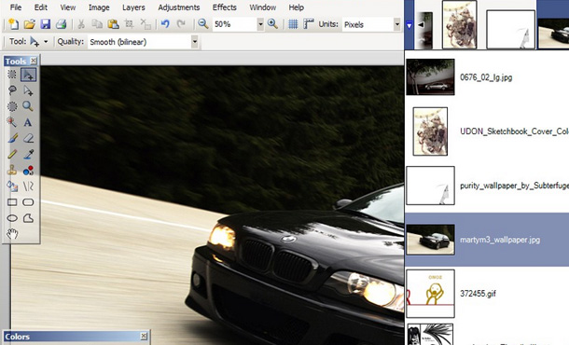Image resolution: width=569 pixels, height=345 pixels.
Task: Close the Colors panel
Action: point(144,336)
